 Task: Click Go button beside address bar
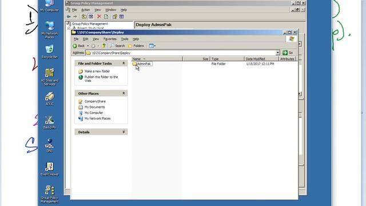click(288, 53)
